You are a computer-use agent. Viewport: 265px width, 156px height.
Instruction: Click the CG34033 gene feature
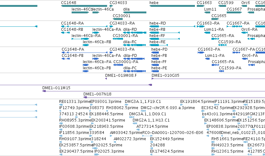(x=111, y=6)
